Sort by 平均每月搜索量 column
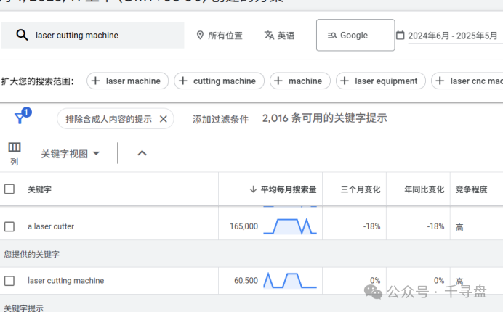The image size is (503, 312). coord(283,189)
